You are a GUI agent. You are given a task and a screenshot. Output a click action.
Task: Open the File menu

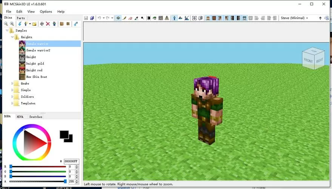tap(9, 11)
